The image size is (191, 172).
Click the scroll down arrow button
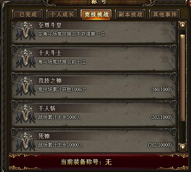pyautogui.click(x=183, y=147)
